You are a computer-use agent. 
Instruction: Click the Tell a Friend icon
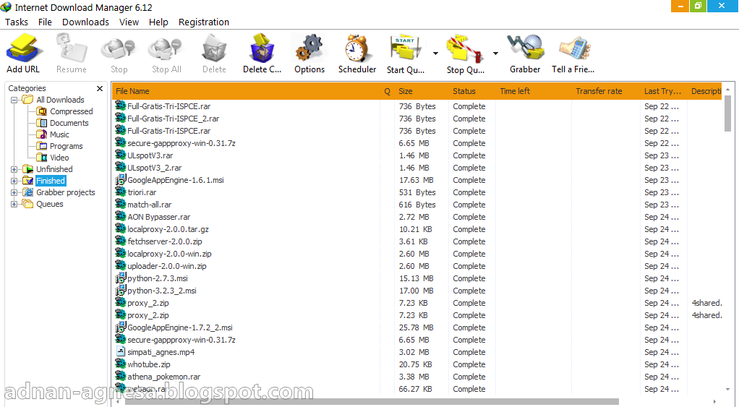point(574,48)
